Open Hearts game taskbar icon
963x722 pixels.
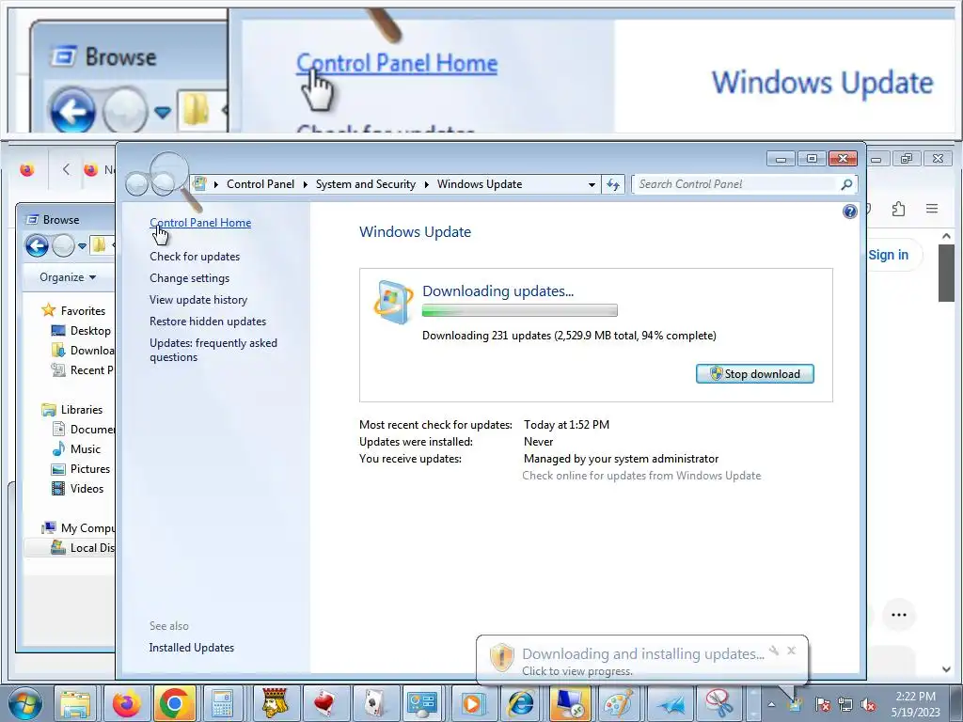click(324, 703)
